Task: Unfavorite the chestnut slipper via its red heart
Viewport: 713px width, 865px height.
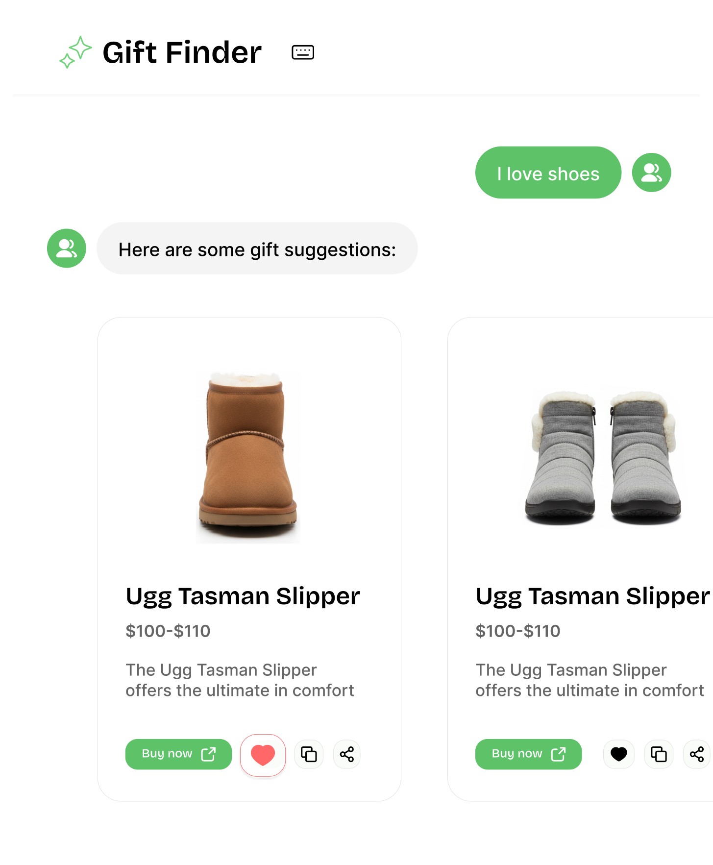Action: tap(263, 754)
